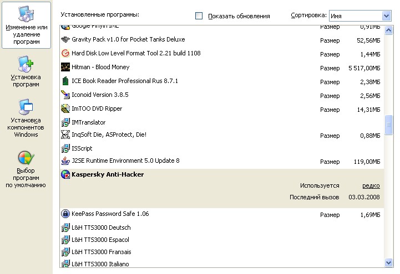The width and height of the screenshot is (400, 274).
Task: Select the ImTOO DVD Ripper entry
Action: coord(222,108)
